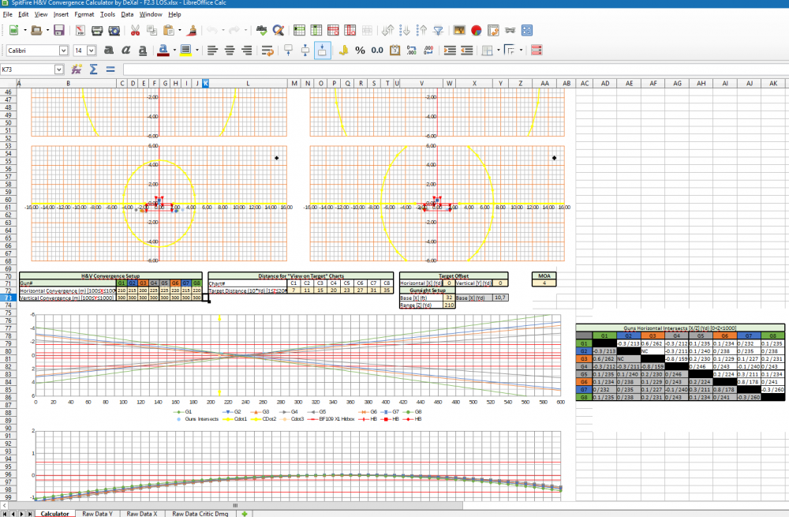789x517 pixels.
Task: Select column header AD
Action: pyautogui.click(x=604, y=83)
